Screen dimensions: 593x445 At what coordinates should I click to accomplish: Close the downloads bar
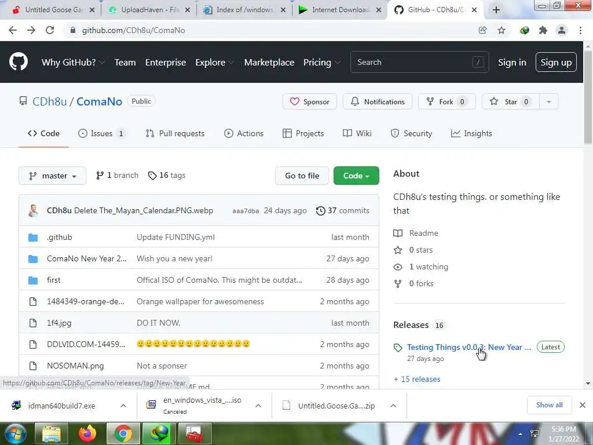click(583, 405)
